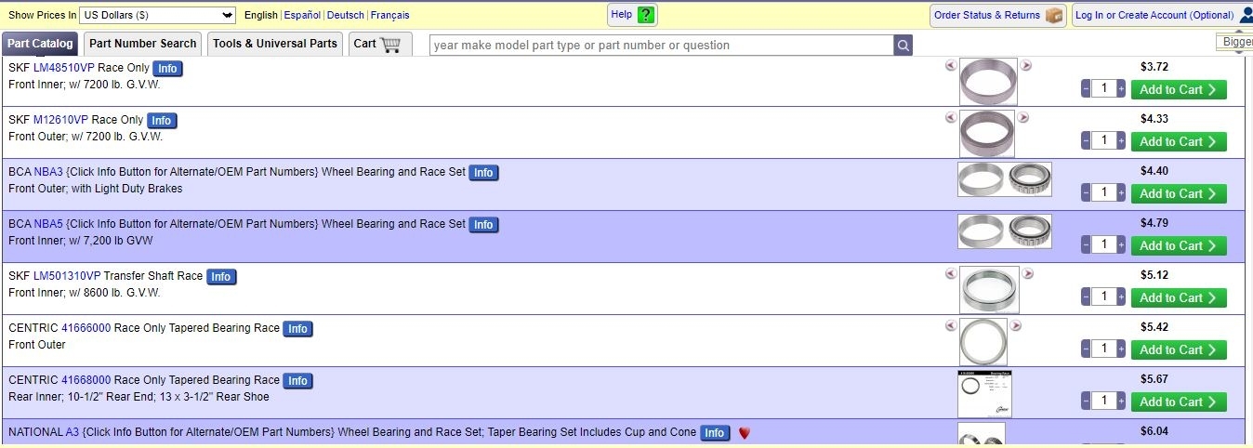Click the part search input field
Viewport: 1253px width, 448px height.
click(x=661, y=45)
